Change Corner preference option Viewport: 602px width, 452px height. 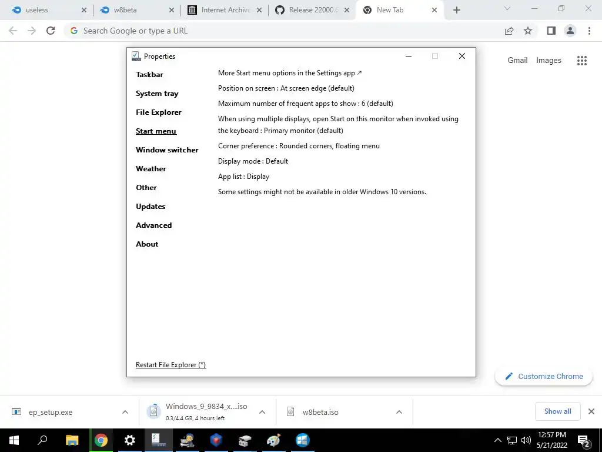tap(299, 146)
